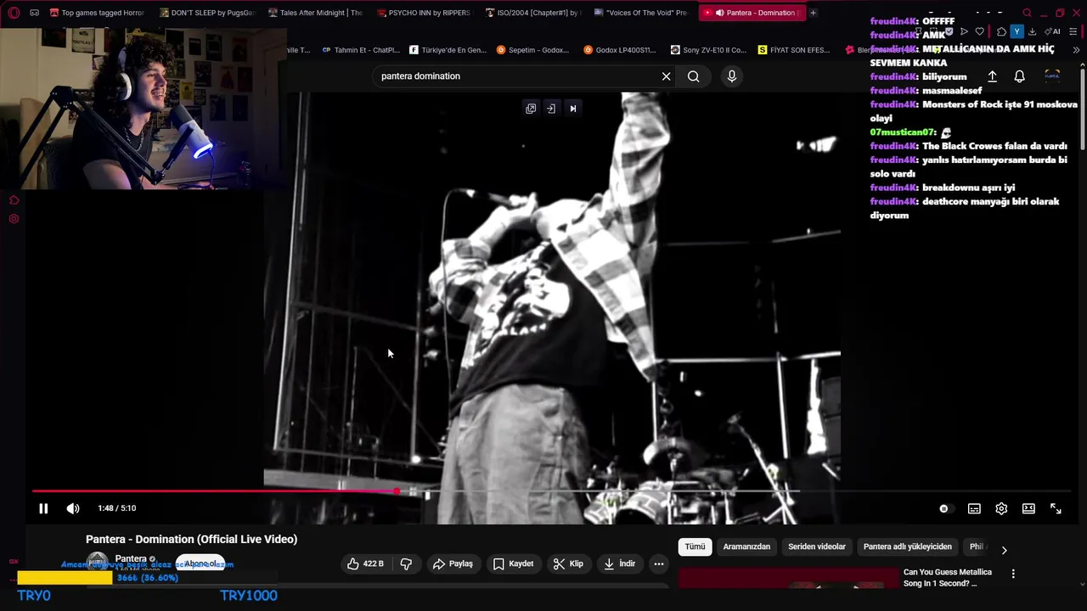This screenshot has width=1087, height=611.
Task: Exit fullscreen with the player corner icon
Action: click(x=1056, y=508)
